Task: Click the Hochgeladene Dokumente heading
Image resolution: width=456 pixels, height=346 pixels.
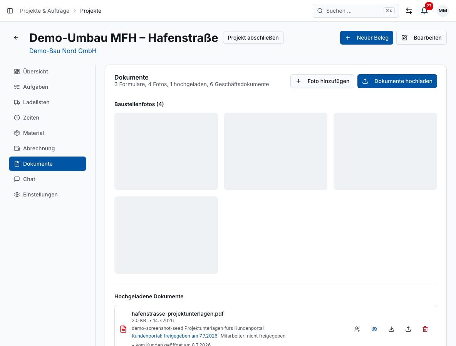Action: [149, 296]
